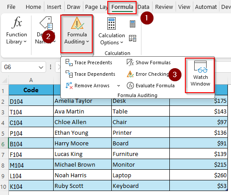Select the Ruby Scott cell
231x195 pixels.
[x=82, y=186]
